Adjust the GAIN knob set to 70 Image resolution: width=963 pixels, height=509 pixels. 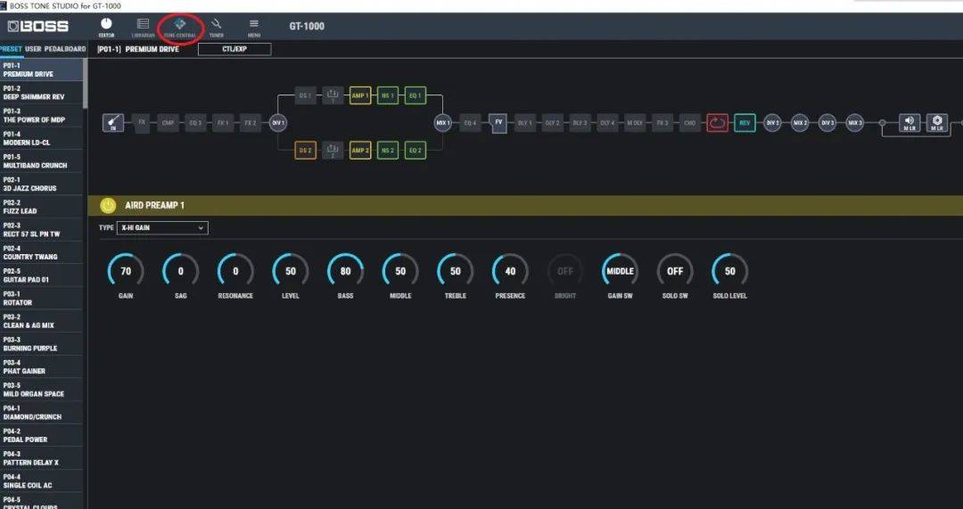126,271
